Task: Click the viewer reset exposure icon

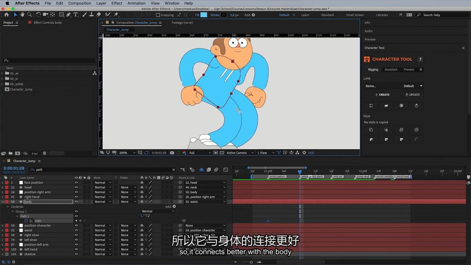Action: coord(304,153)
